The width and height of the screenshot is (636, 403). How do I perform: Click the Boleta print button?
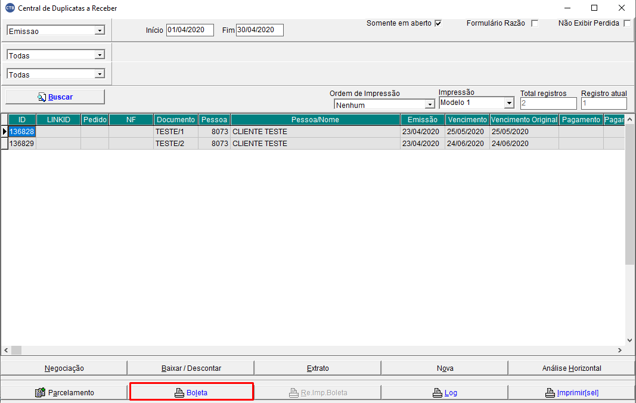(x=191, y=392)
